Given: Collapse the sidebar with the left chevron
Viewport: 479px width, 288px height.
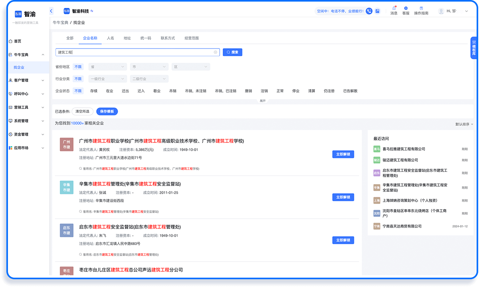Looking at the screenshot, I should 51,11.
